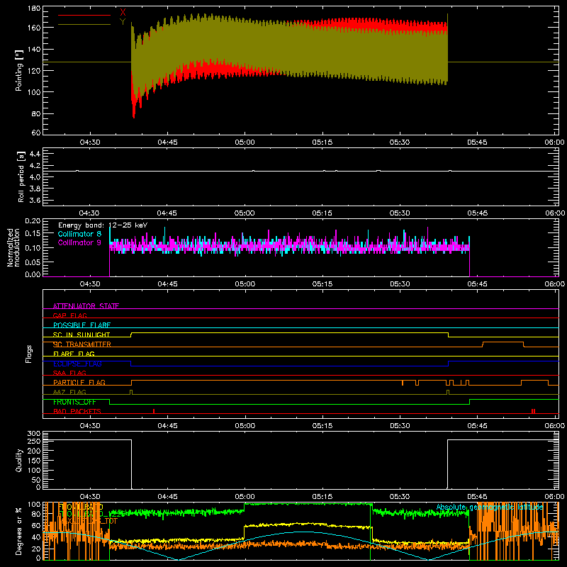
Task: Click the AAZ_FLAG label
Action: pyautogui.click(x=69, y=392)
